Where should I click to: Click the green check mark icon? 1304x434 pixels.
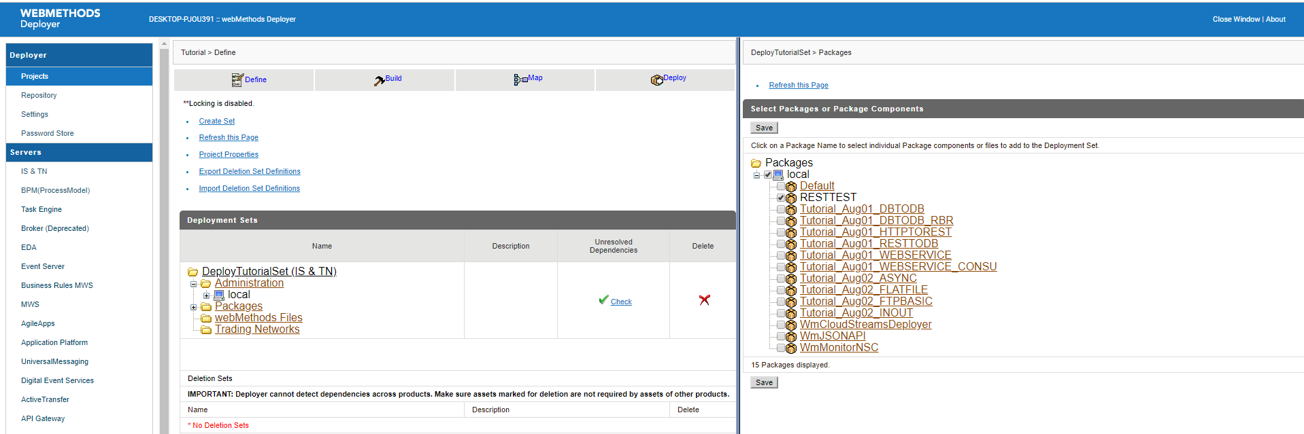pyautogui.click(x=603, y=300)
